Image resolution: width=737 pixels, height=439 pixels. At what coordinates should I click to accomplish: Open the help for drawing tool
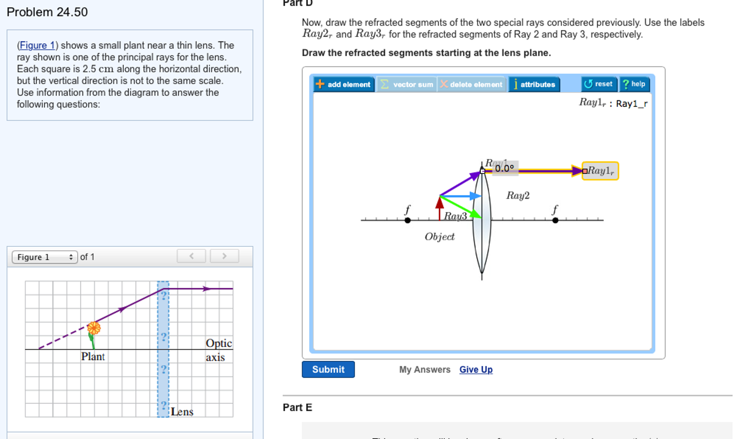634,84
